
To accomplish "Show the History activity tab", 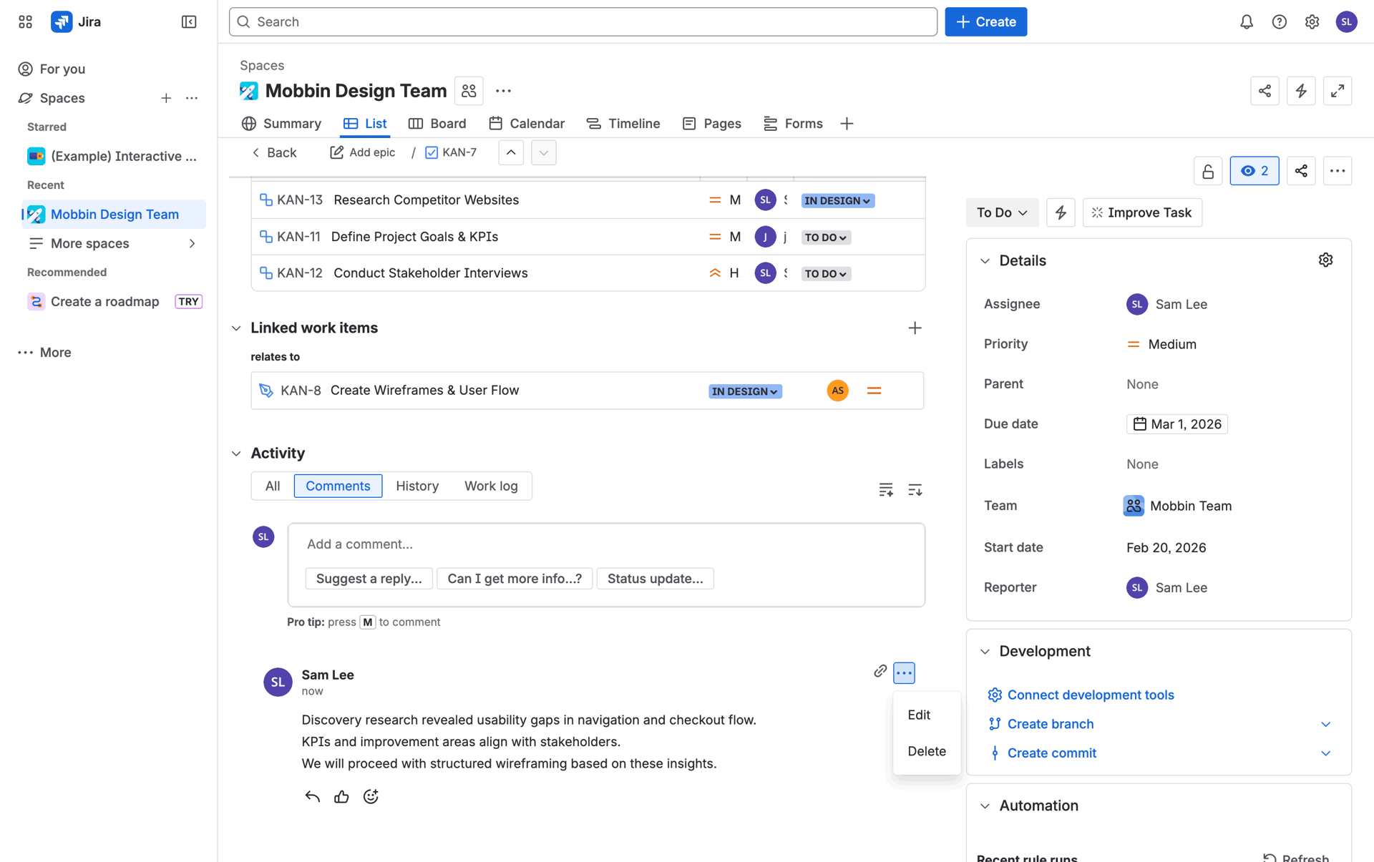I will click(417, 486).
